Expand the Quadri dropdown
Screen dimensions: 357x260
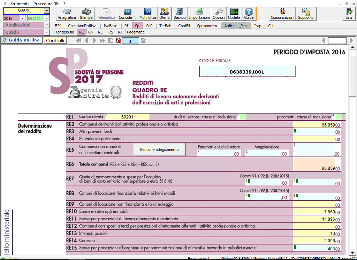click(x=47, y=32)
